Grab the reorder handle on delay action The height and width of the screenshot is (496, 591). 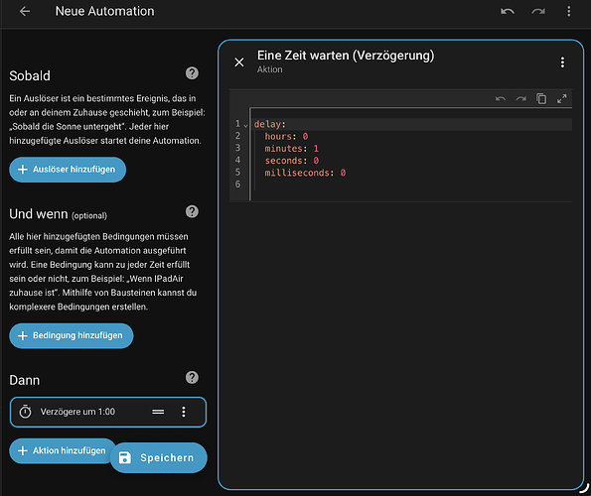point(158,412)
